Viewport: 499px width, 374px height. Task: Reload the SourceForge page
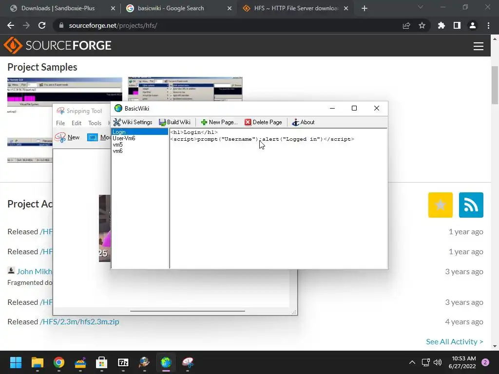coord(42,25)
